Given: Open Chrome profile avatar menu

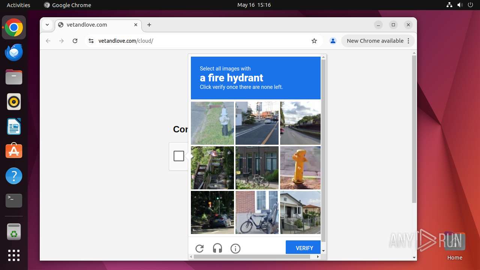Looking at the screenshot, I should [333, 41].
